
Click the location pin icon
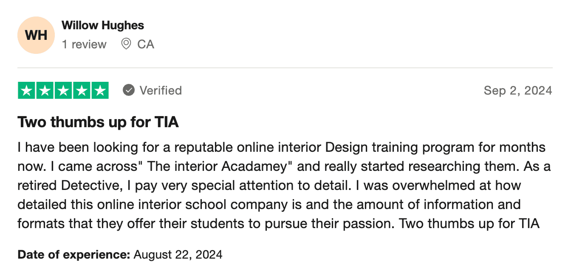coord(126,44)
